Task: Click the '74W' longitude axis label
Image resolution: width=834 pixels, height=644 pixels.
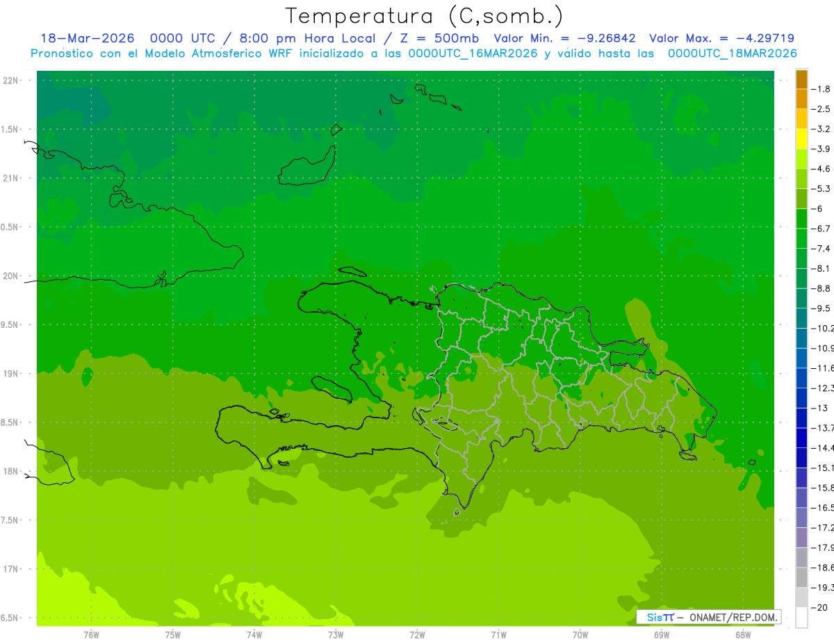Action: click(x=254, y=635)
